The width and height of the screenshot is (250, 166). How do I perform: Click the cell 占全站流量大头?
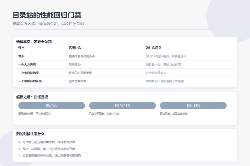(156, 73)
